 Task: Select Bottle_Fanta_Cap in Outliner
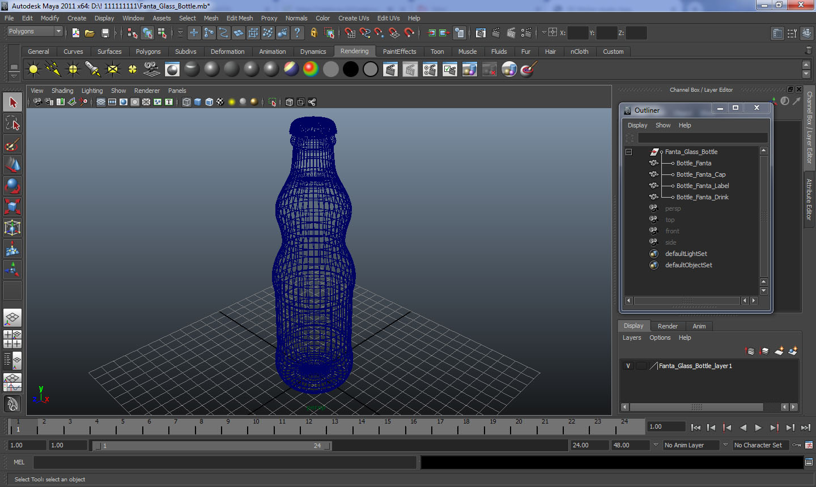[700, 174]
